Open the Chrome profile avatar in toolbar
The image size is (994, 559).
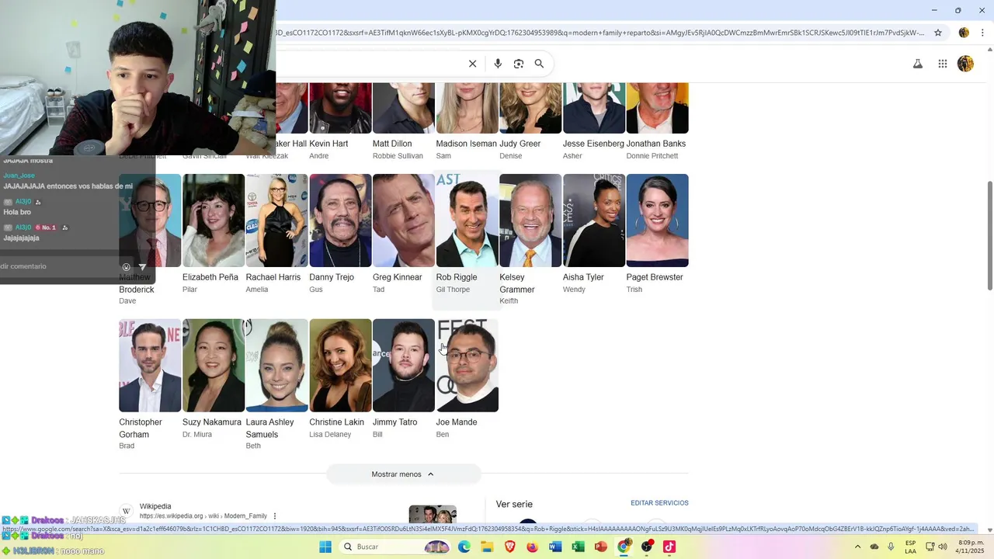pyautogui.click(x=964, y=33)
